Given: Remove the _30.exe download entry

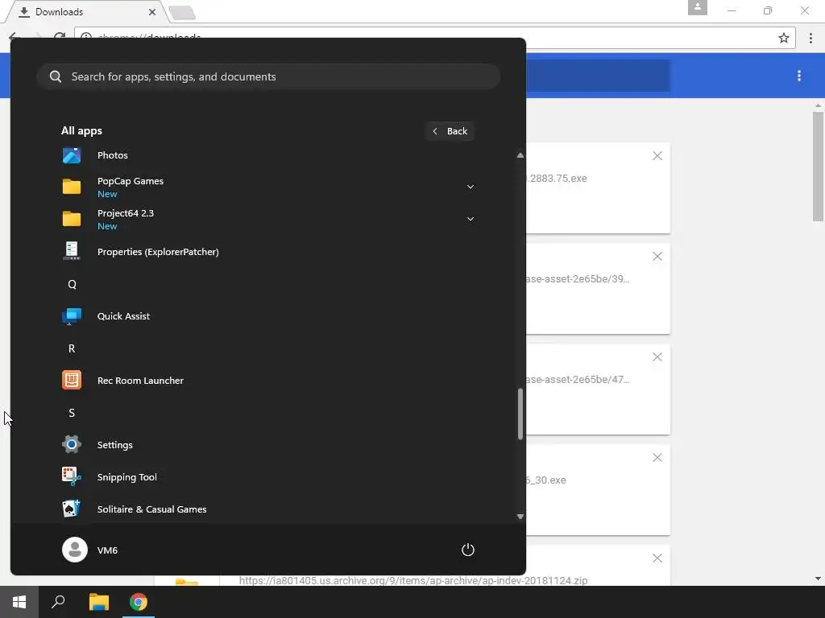Looking at the screenshot, I should [x=657, y=457].
